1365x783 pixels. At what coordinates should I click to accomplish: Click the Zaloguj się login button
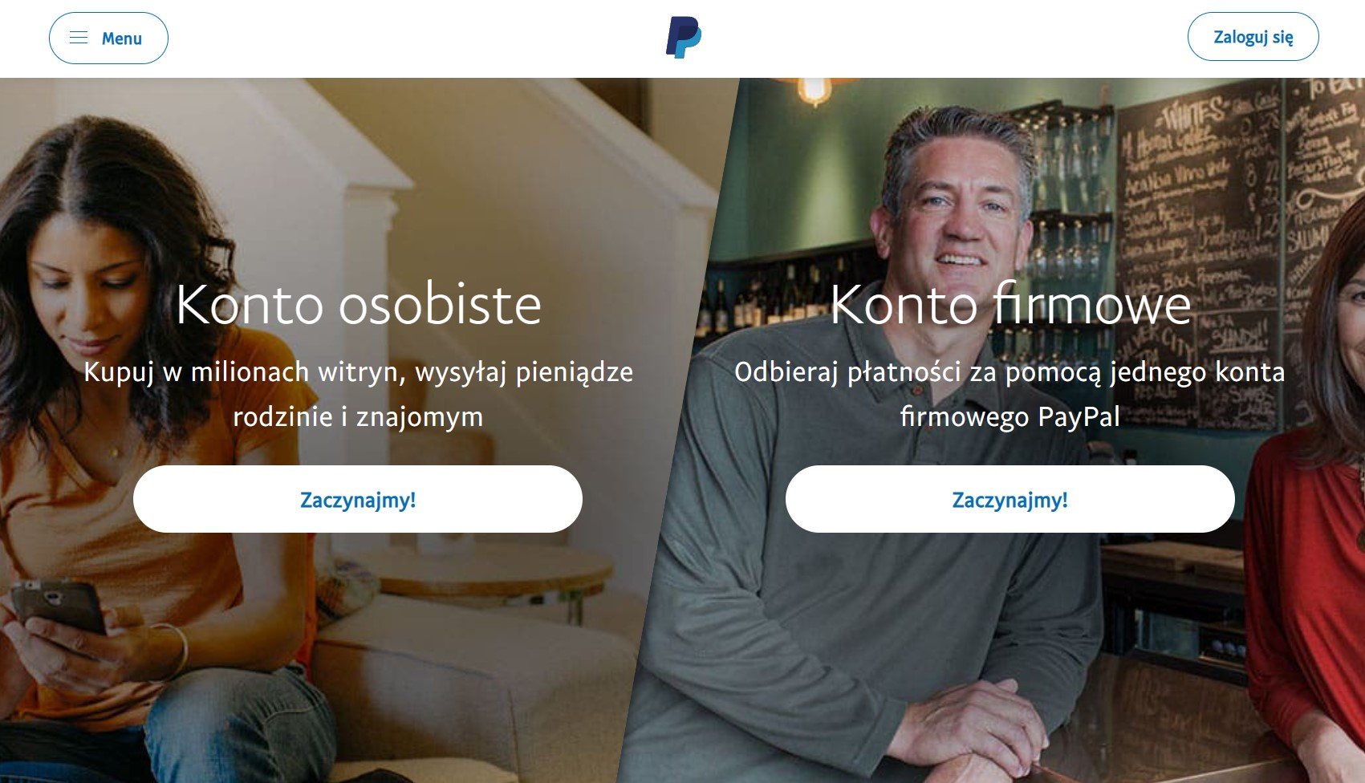1253,37
